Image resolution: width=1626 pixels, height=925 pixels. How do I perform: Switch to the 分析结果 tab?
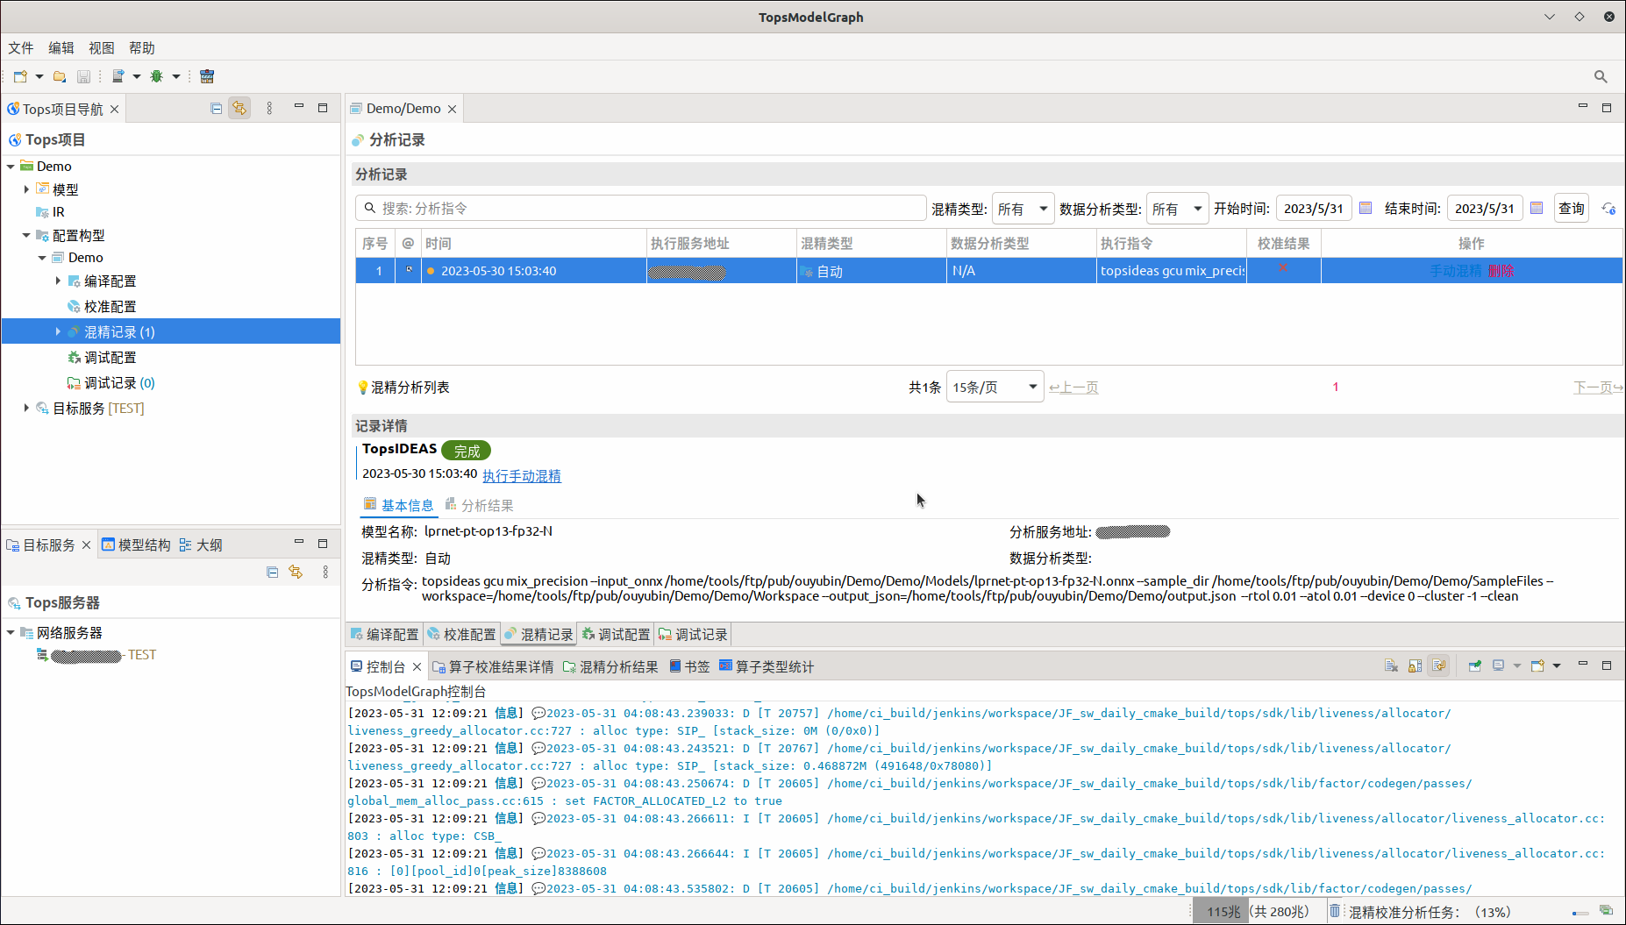(479, 505)
